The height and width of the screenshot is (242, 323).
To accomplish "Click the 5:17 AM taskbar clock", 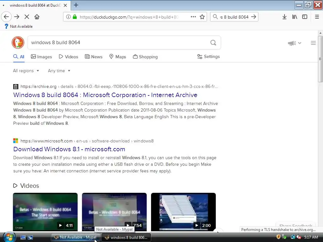I will [311, 237].
